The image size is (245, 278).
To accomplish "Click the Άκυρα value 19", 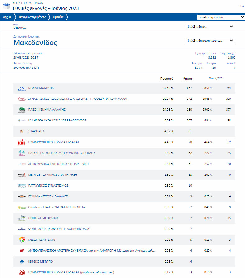I will 214,68.
